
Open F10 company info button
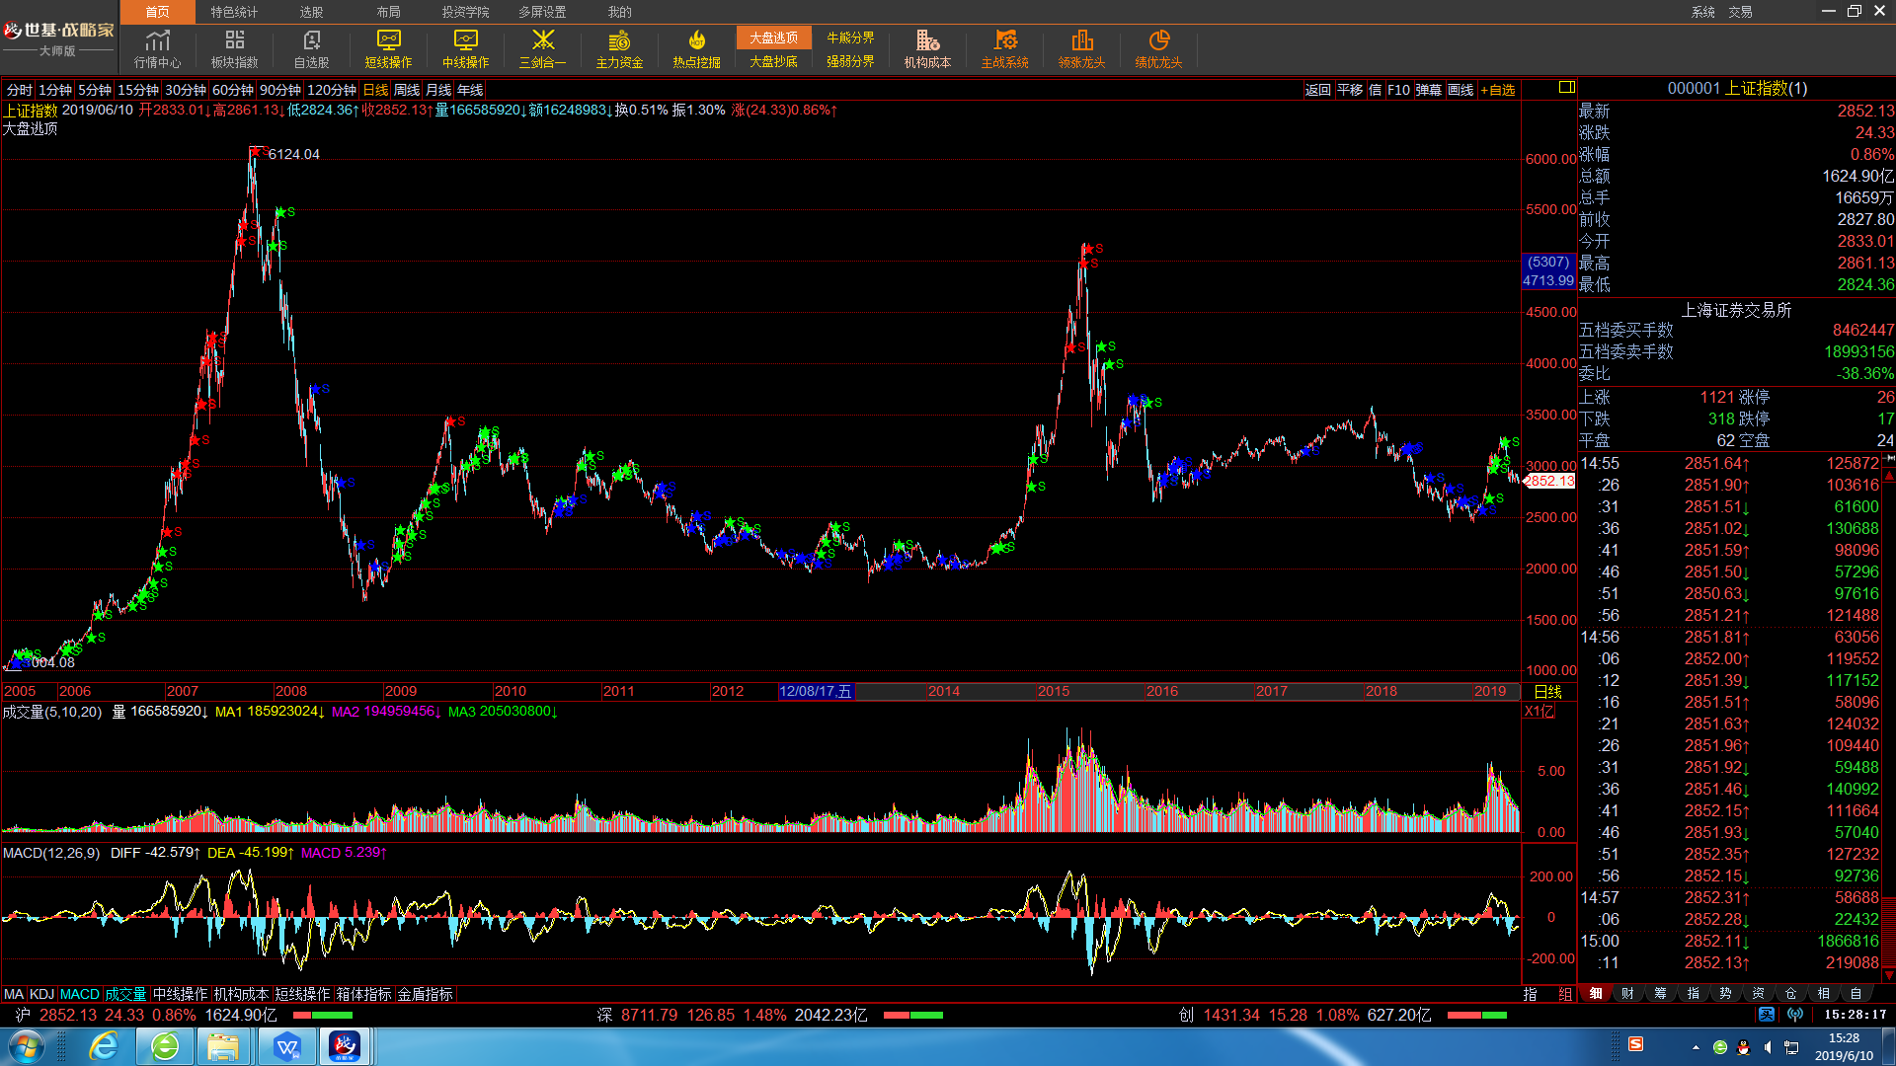1398,90
